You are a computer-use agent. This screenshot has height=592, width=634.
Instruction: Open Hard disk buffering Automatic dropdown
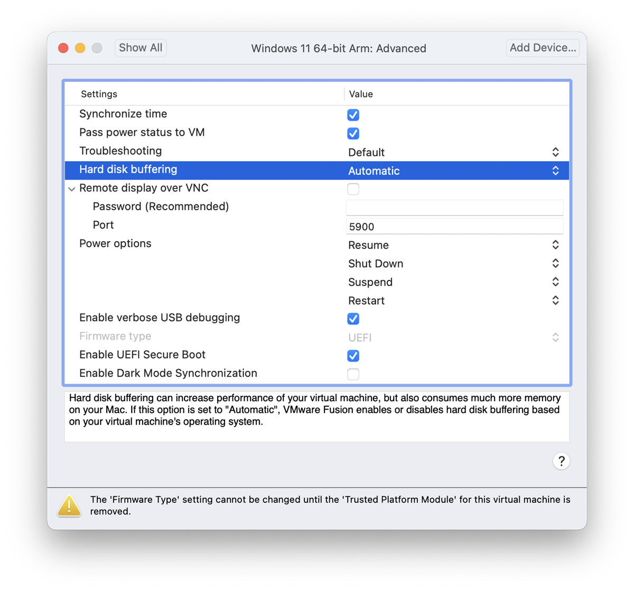point(454,171)
